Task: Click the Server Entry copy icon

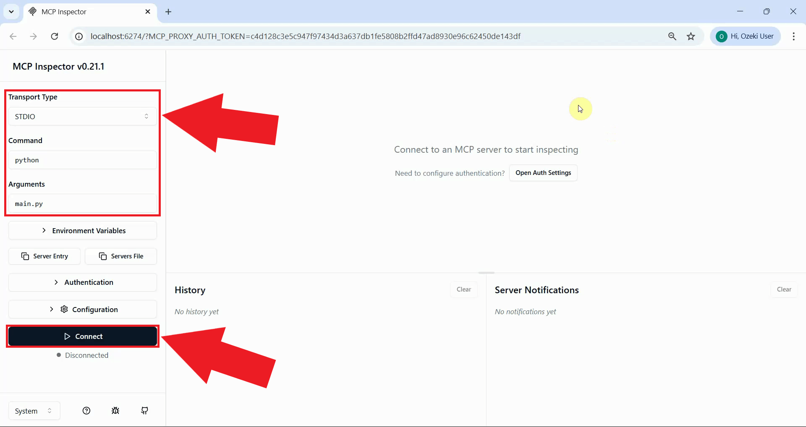Action: click(x=26, y=256)
